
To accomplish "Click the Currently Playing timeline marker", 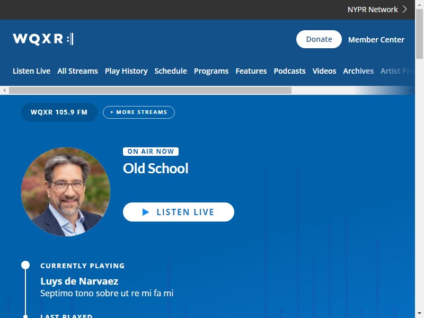I will (25, 265).
